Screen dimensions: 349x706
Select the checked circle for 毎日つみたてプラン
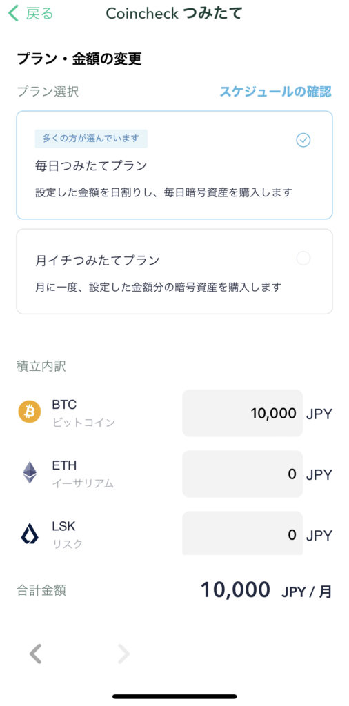click(303, 141)
